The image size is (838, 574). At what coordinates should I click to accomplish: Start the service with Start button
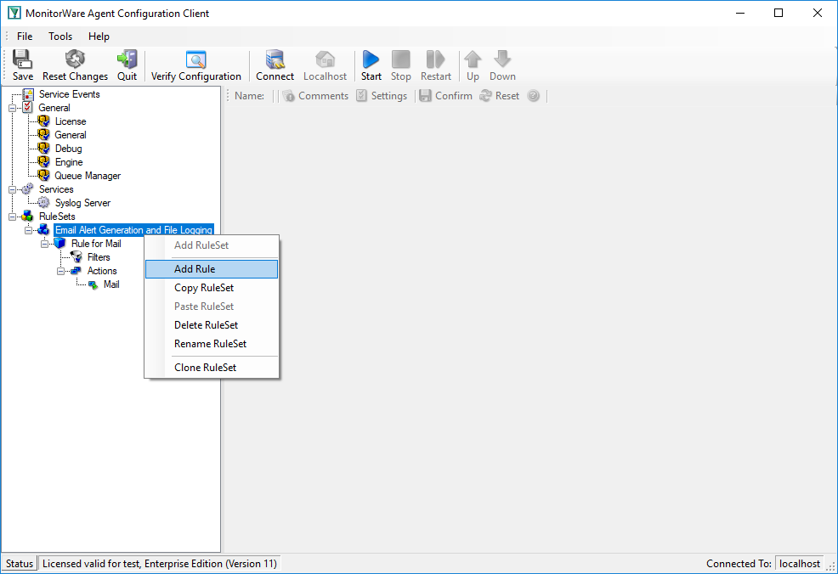pyautogui.click(x=371, y=65)
